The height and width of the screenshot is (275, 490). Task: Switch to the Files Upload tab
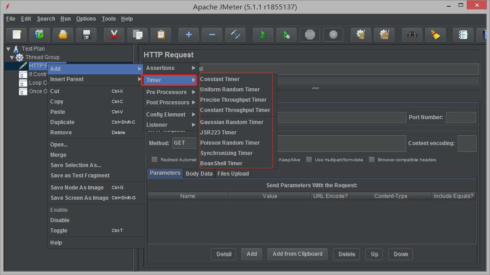pyautogui.click(x=233, y=174)
